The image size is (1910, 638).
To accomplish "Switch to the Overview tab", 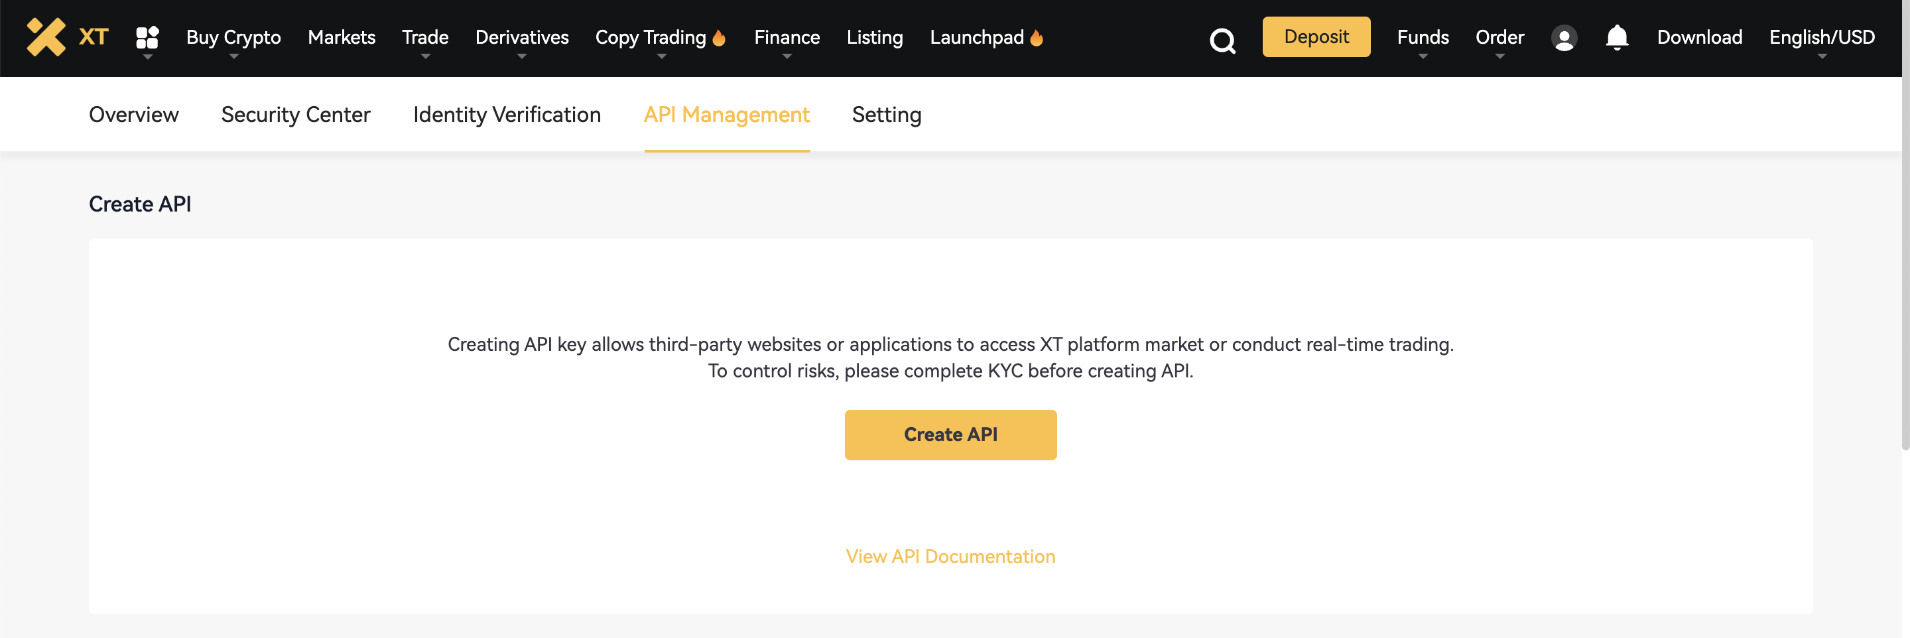I will [x=133, y=115].
